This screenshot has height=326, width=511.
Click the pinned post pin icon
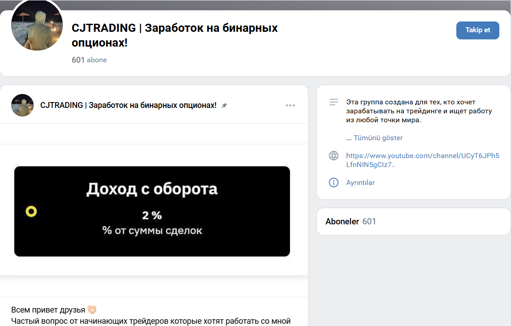pyautogui.click(x=224, y=106)
